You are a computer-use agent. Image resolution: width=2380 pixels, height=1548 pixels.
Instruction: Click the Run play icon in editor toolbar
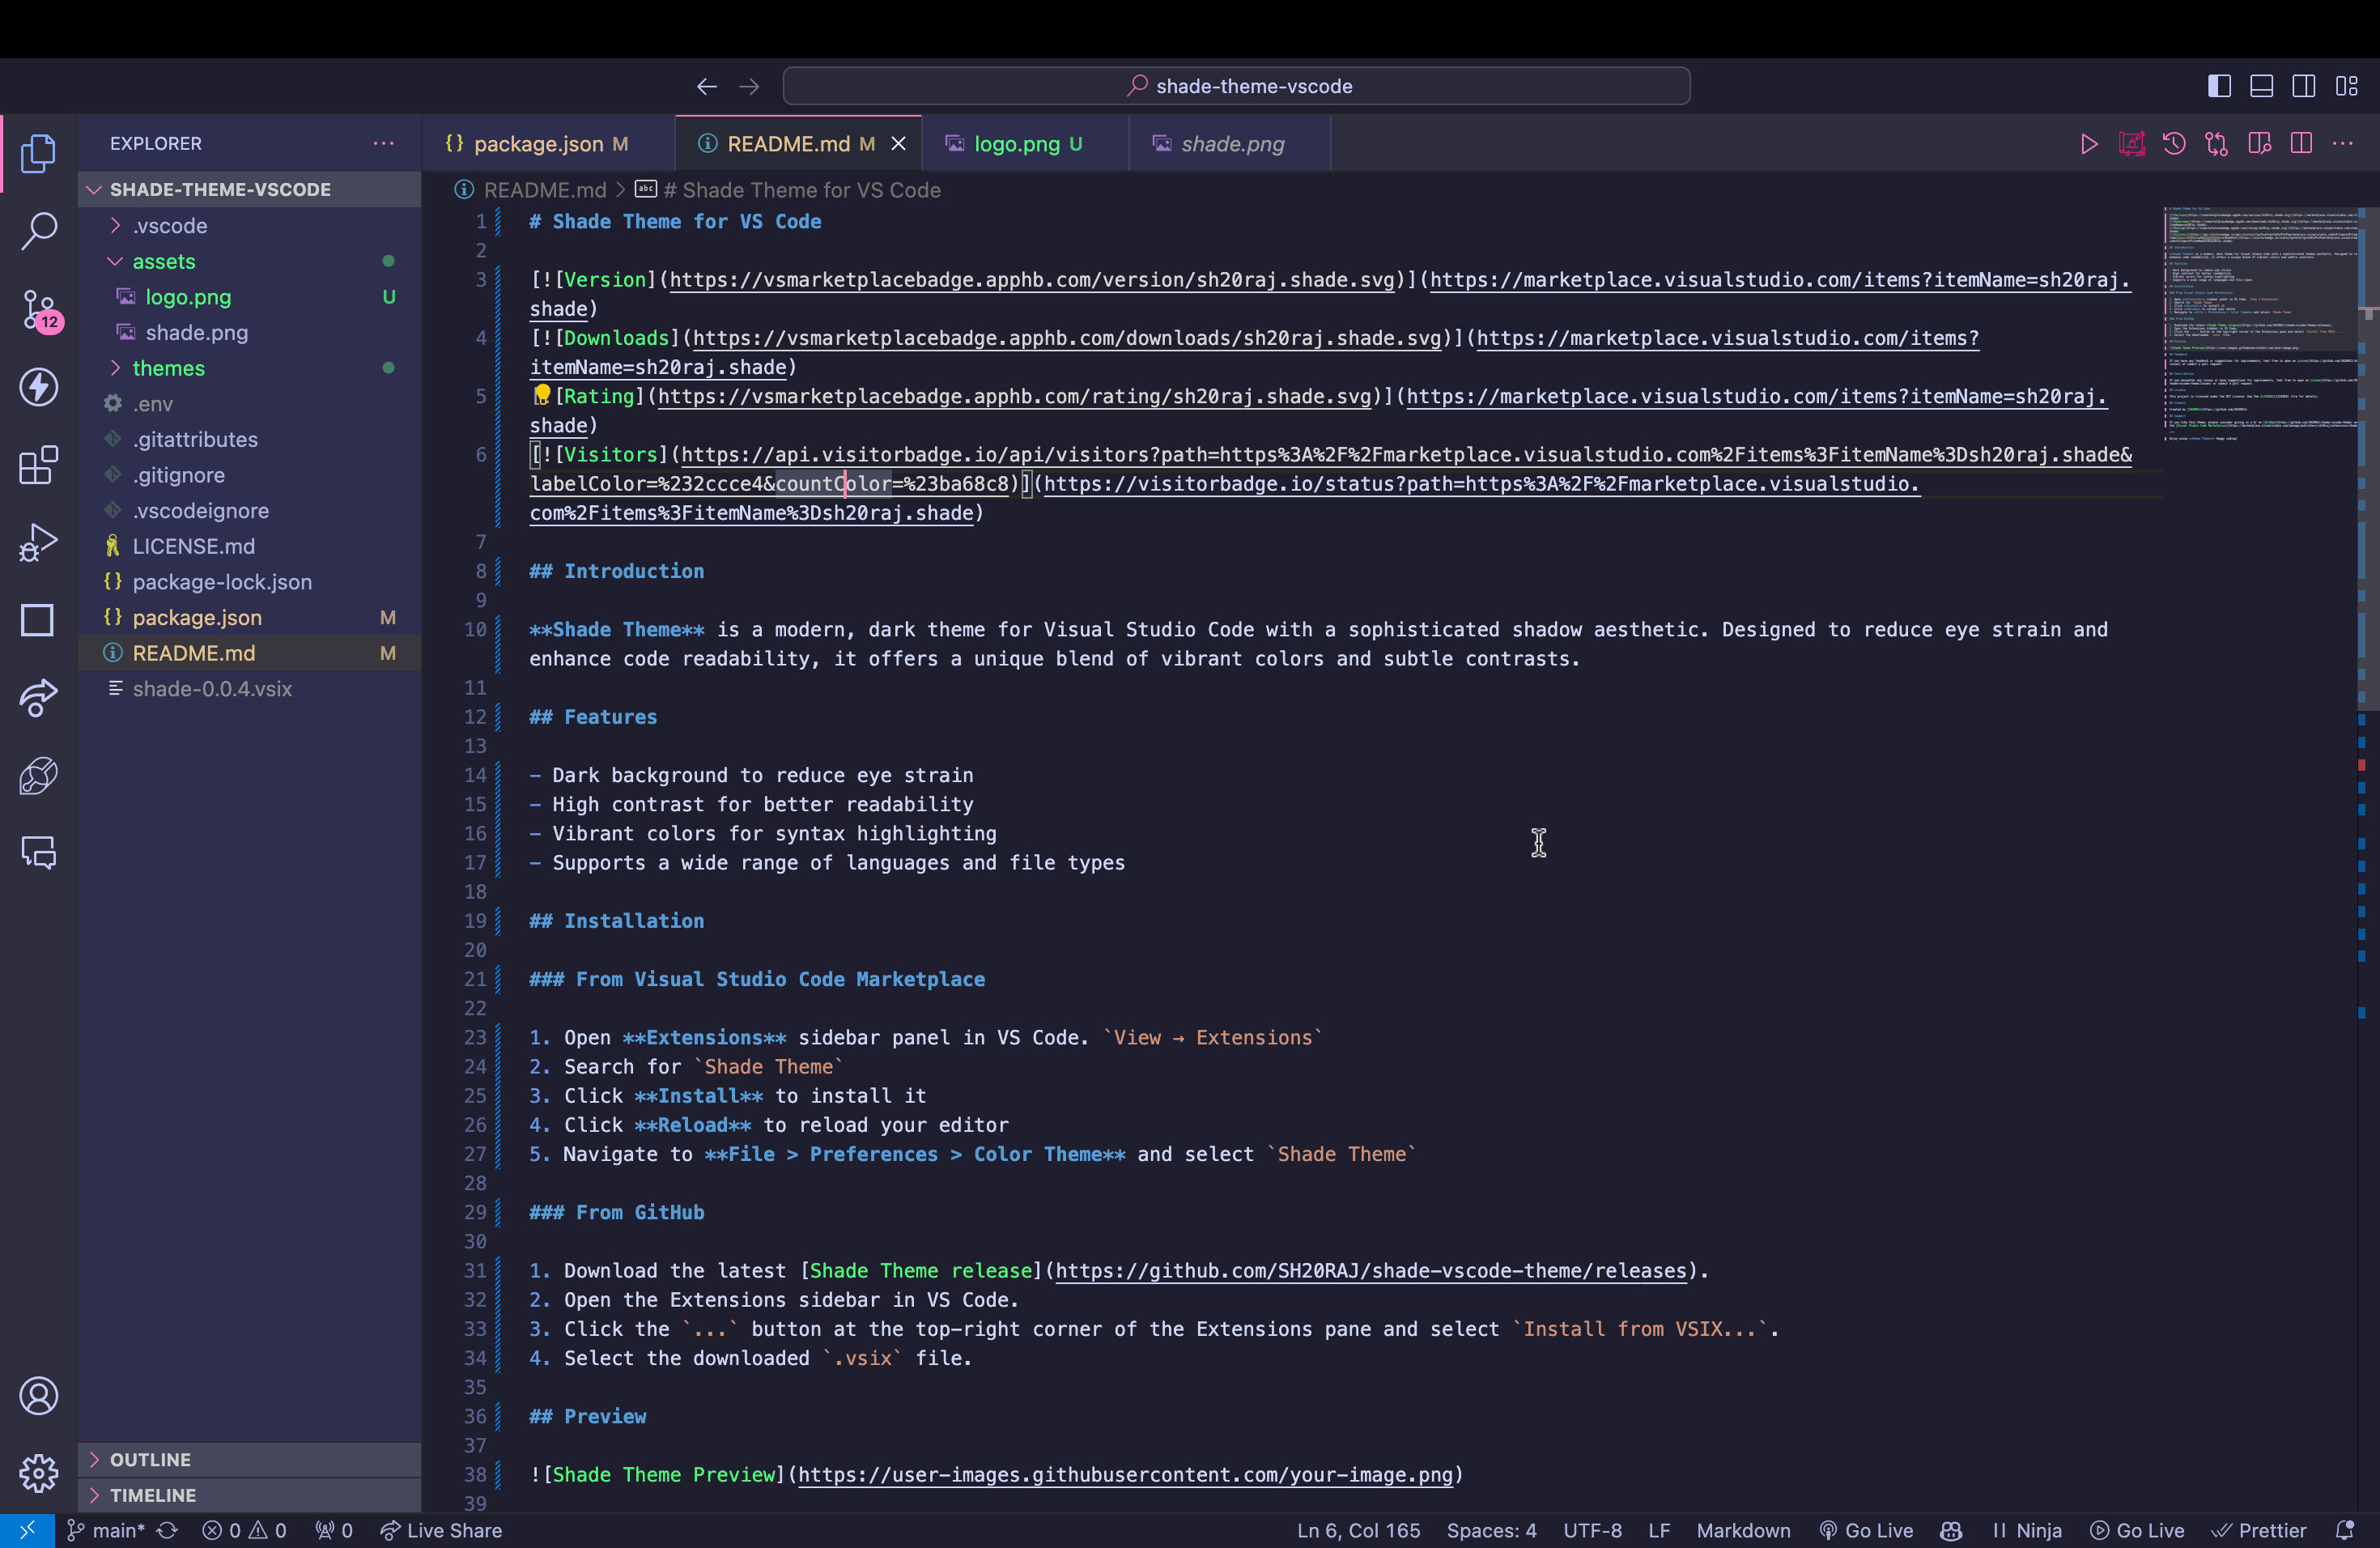(2089, 144)
